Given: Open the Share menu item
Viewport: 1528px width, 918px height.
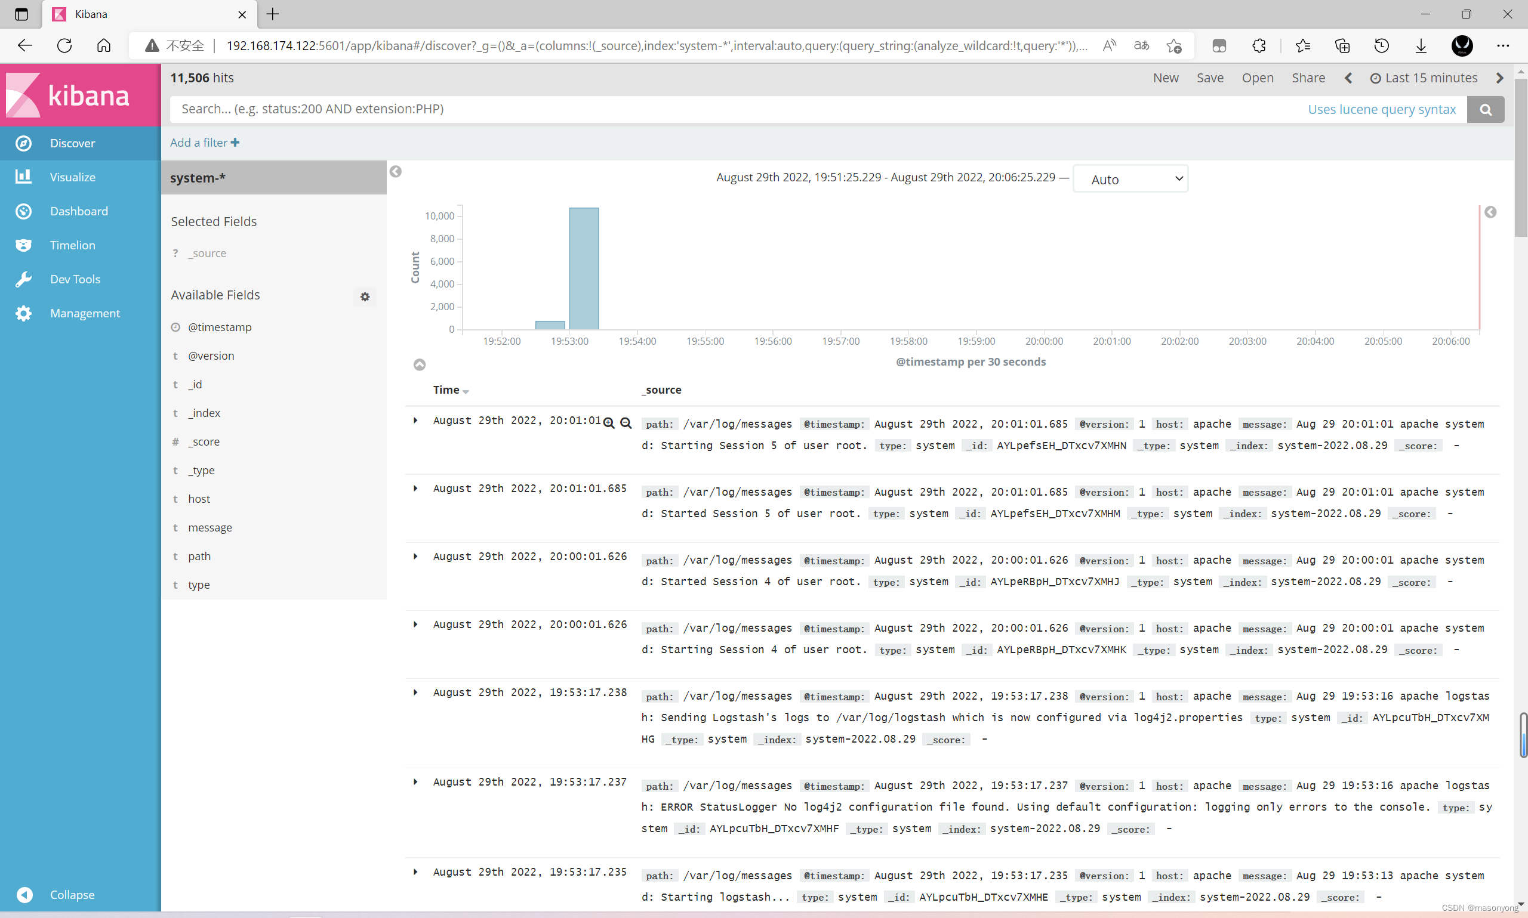Looking at the screenshot, I should click(x=1308, y=78).
